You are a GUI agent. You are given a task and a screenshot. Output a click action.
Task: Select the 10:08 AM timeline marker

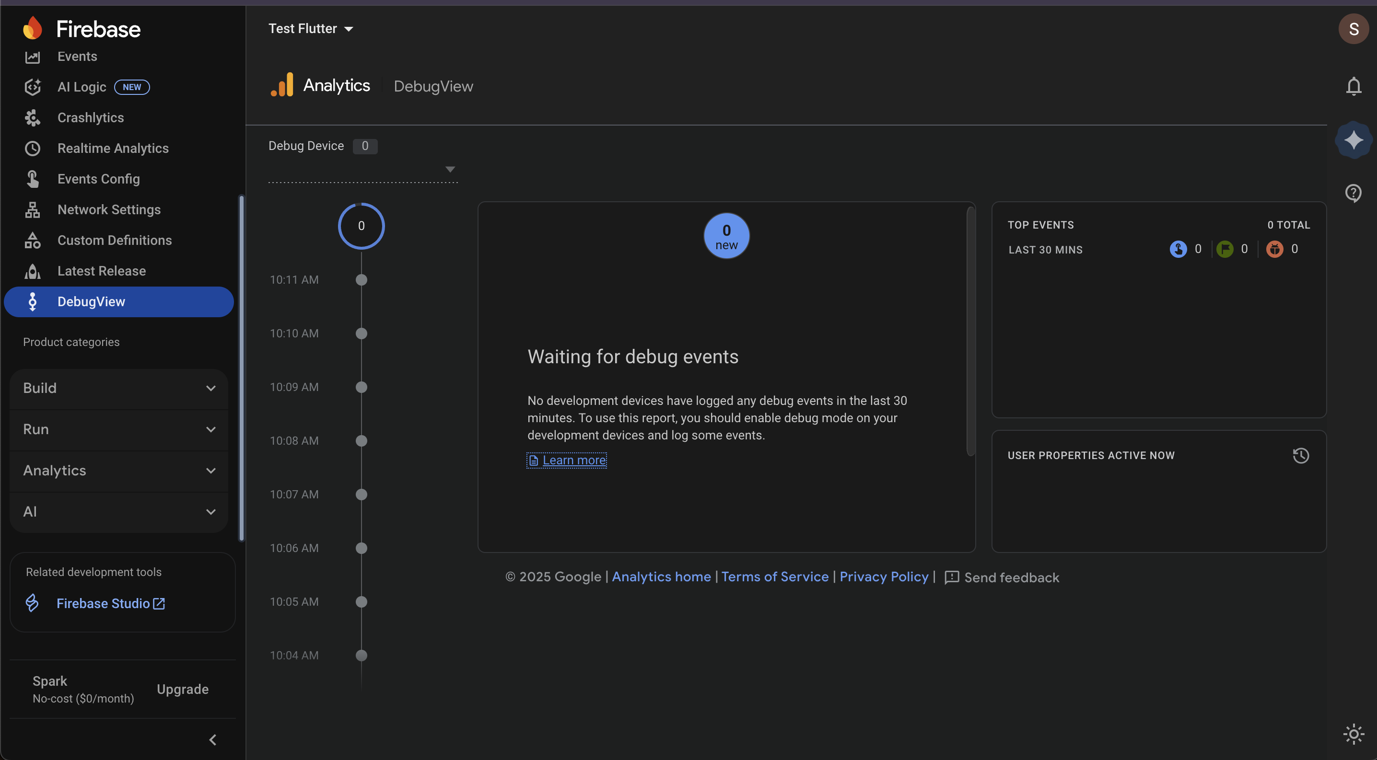[362, 441]
